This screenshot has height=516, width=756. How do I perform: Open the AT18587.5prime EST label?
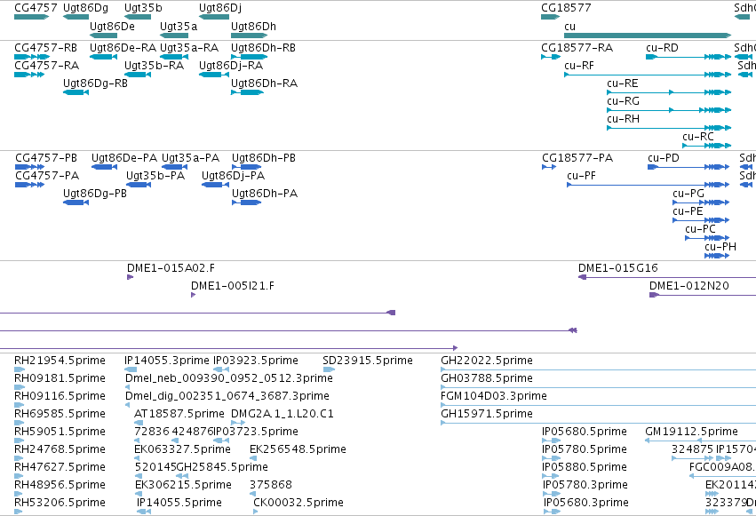(179, 415)
